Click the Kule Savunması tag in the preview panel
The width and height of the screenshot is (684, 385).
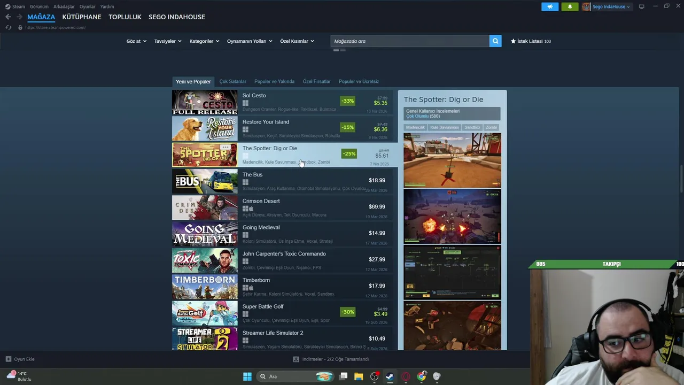[x=445, y=127]
